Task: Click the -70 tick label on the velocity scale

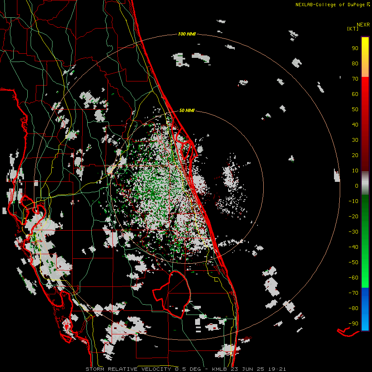Action: 353,293
